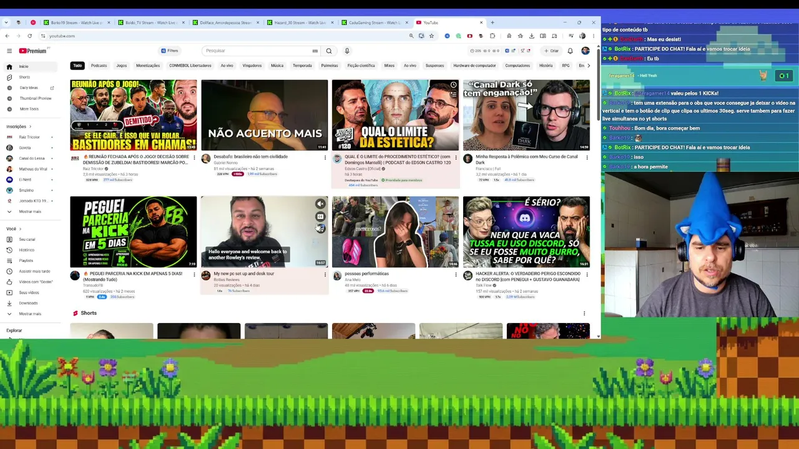Open more options for the Desabafo video
Viewport: 799px width, 449px height.
pos(325,157)
